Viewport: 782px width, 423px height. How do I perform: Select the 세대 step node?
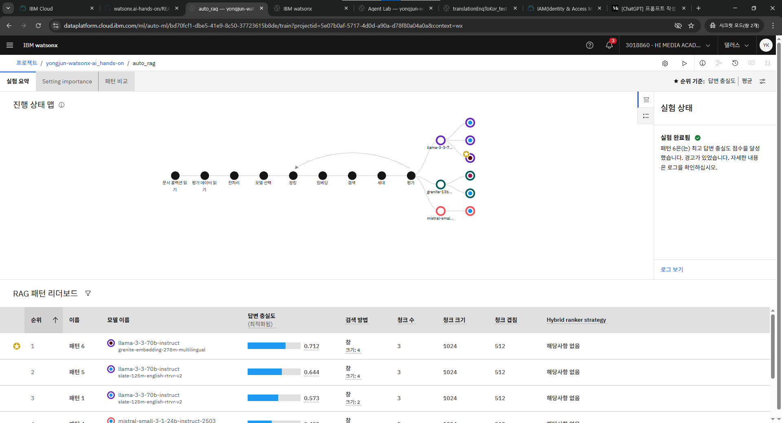pyautogui.click(x=382, y=175)
